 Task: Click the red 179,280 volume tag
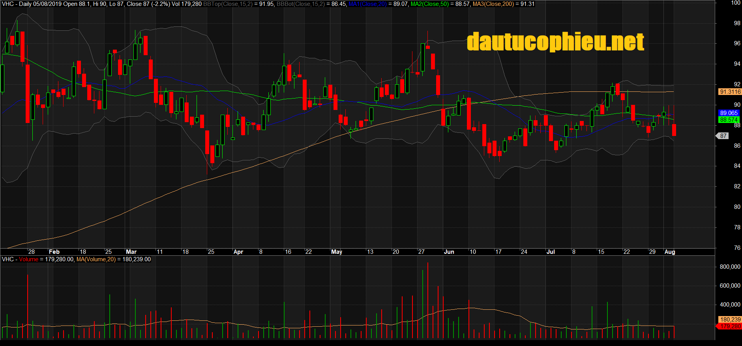pos(730,326)
